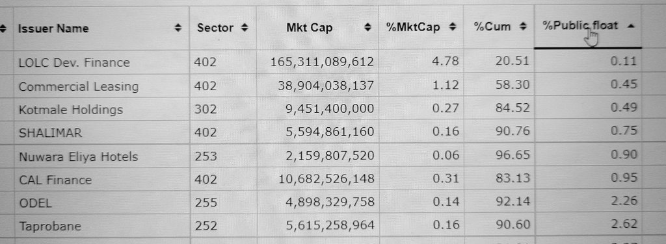Reverse the %Public float ascending sort arrow
666x244 pixels.
pyautogui.click(x=631, y=26)
